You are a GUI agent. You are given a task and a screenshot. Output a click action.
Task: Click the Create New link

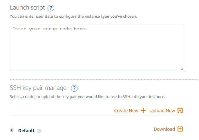[x=126, y=111]
